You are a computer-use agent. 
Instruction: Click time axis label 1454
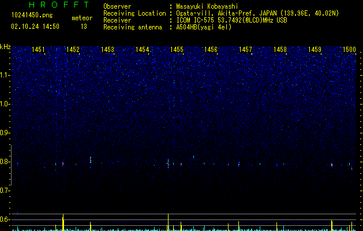point(142,49)
